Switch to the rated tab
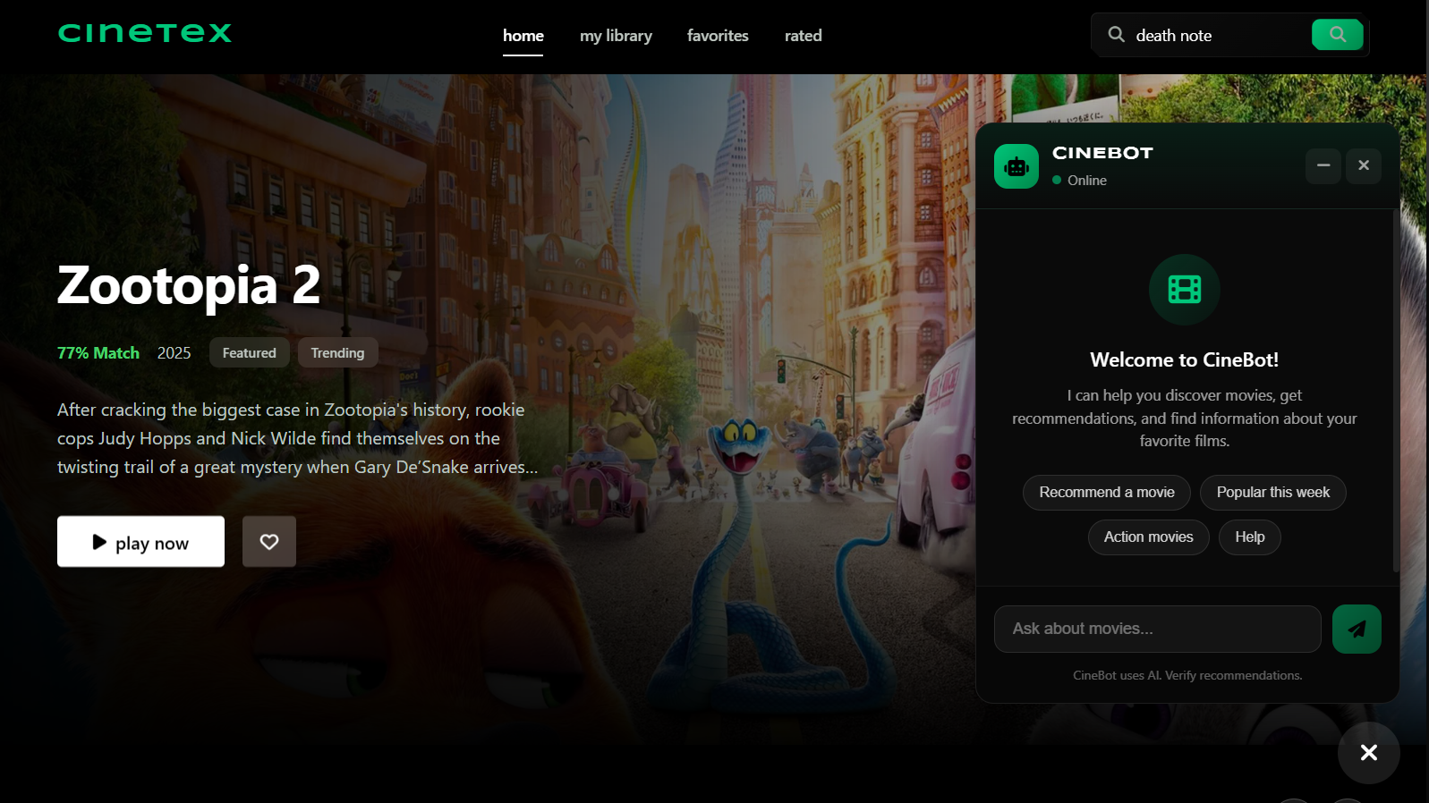Viewport: 1429px width, 803px height. [x=804, y=36]
